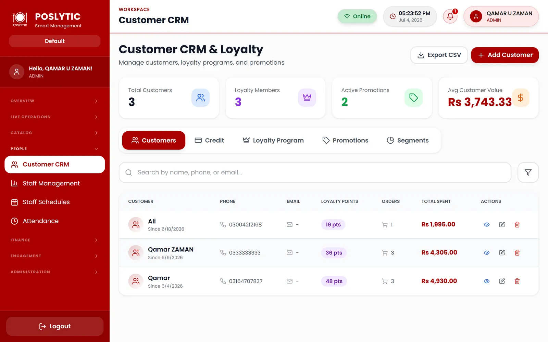
Task: Click the Loyalty Members crown icon
Action: [307, 98]
